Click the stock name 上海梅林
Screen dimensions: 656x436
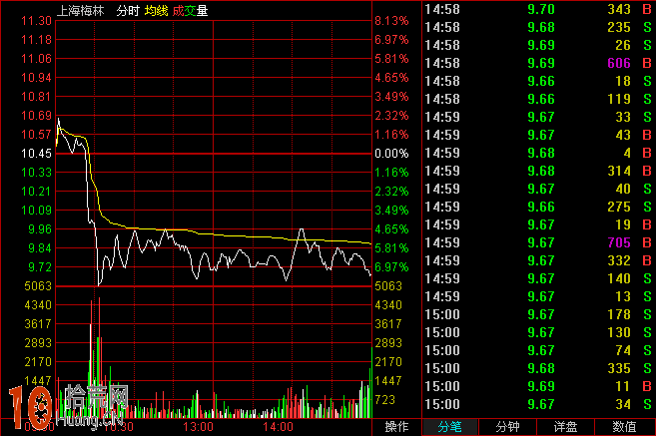point(80,10)
